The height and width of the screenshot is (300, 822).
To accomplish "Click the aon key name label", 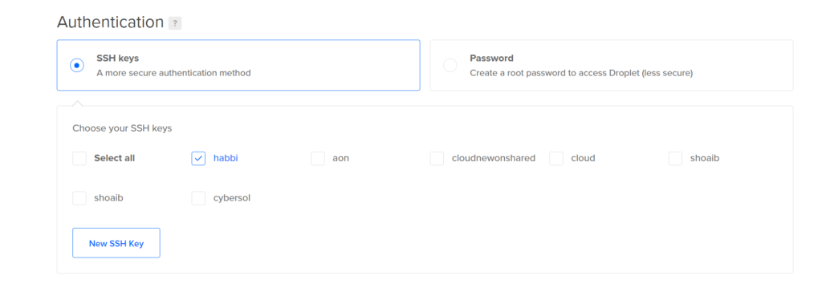I will [340, 158].
